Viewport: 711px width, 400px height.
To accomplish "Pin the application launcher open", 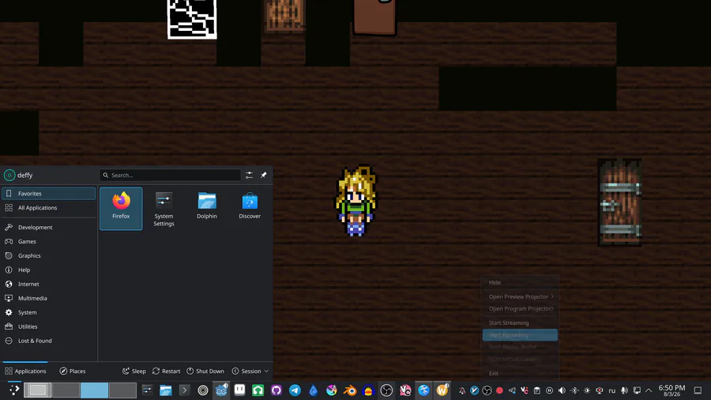I will 263,175.
